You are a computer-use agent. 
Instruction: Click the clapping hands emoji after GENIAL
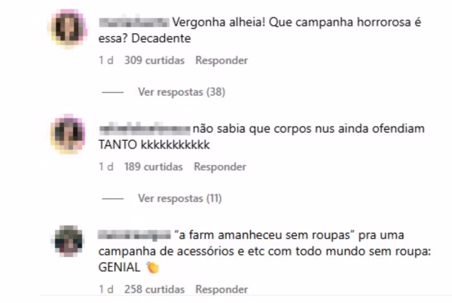152,268
